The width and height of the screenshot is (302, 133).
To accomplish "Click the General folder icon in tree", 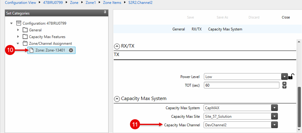I will [25, 30].
